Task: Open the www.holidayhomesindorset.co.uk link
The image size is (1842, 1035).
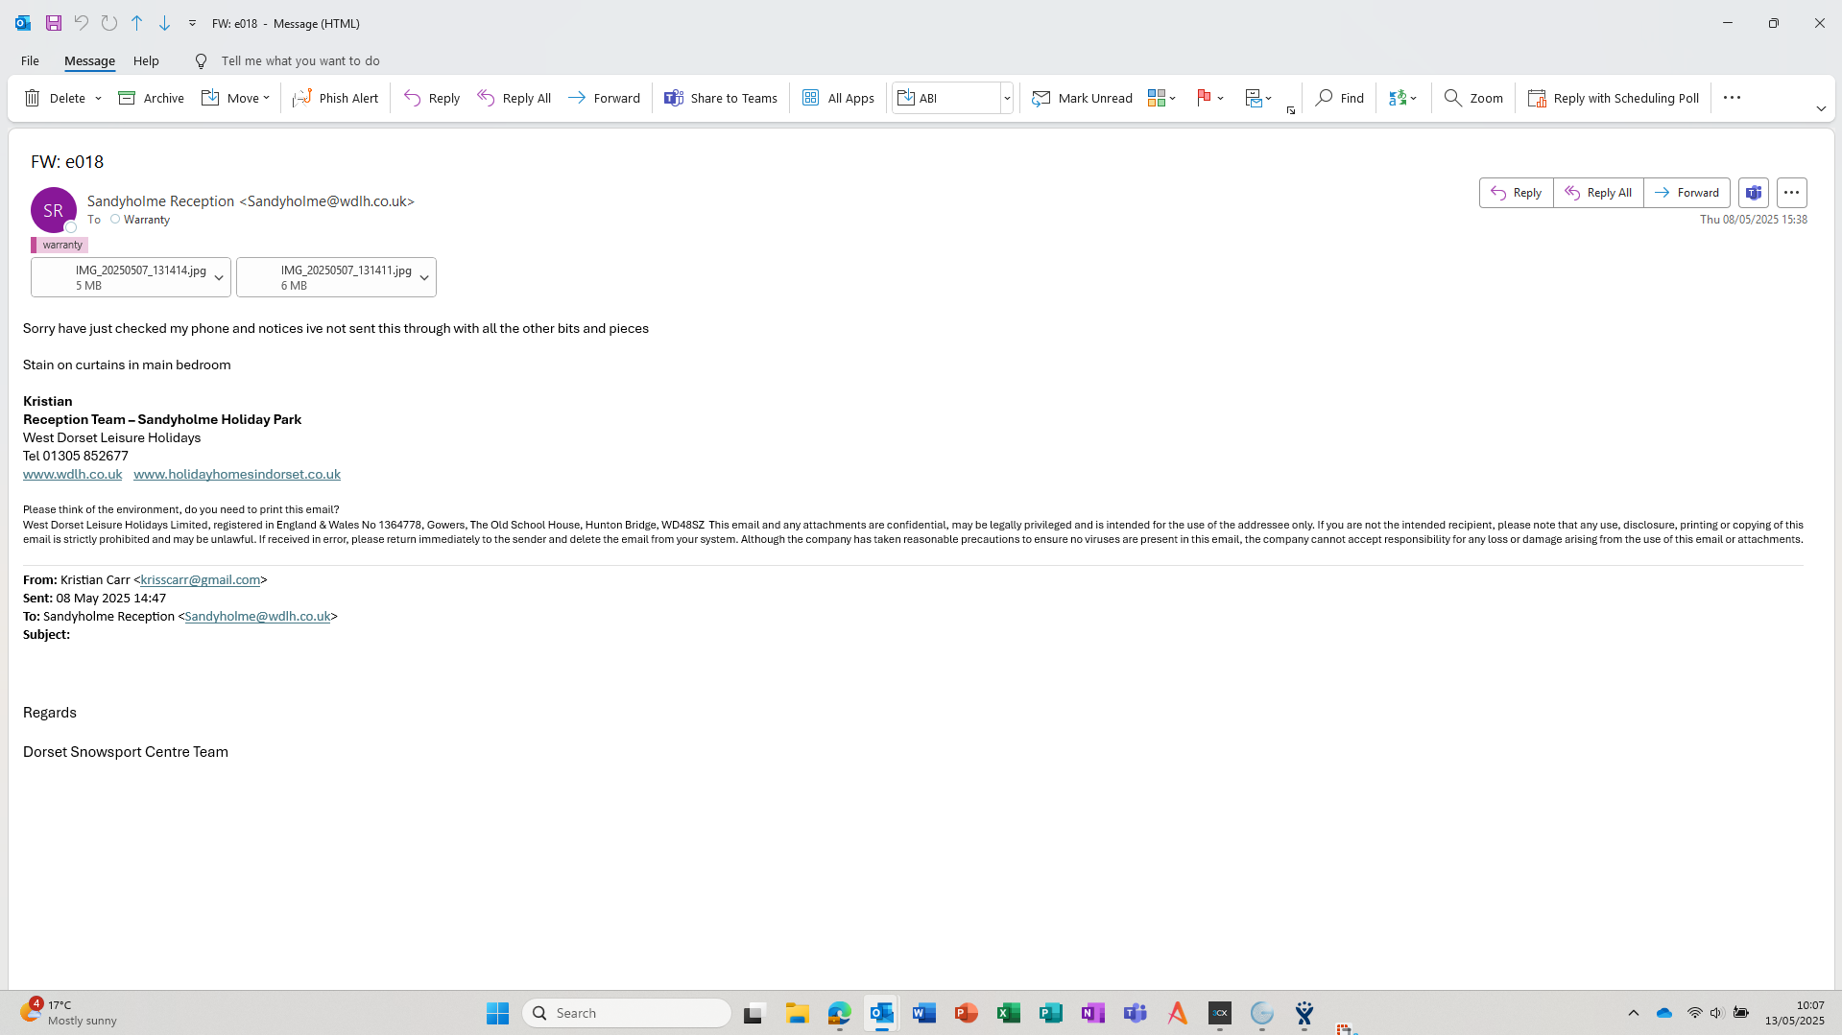Action: click(x=237, y=474)
